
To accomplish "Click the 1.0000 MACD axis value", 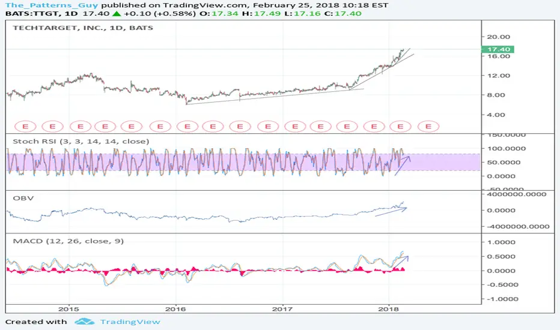I will click(x=502, y=242).
